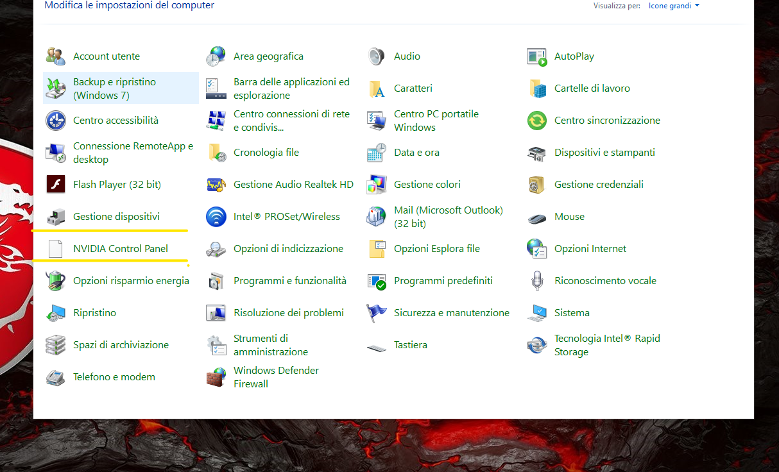Click the Caratteri font icon

[x=377, y=88]
